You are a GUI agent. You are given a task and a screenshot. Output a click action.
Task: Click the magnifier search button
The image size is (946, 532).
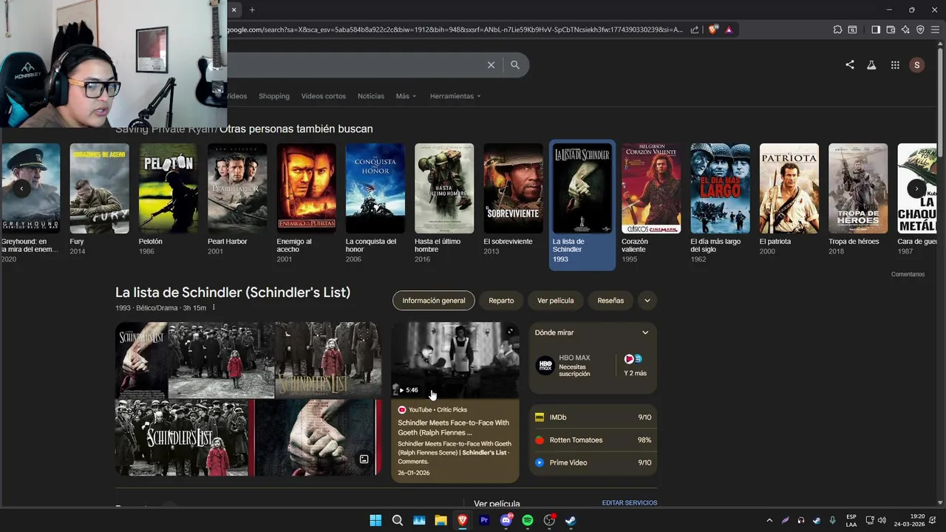515,65
